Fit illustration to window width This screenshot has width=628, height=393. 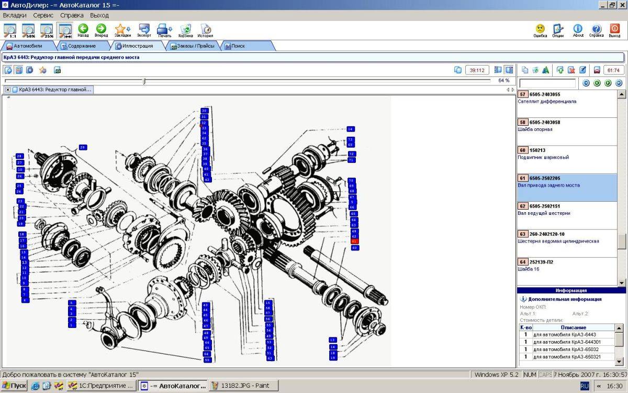tap(65, 31)
